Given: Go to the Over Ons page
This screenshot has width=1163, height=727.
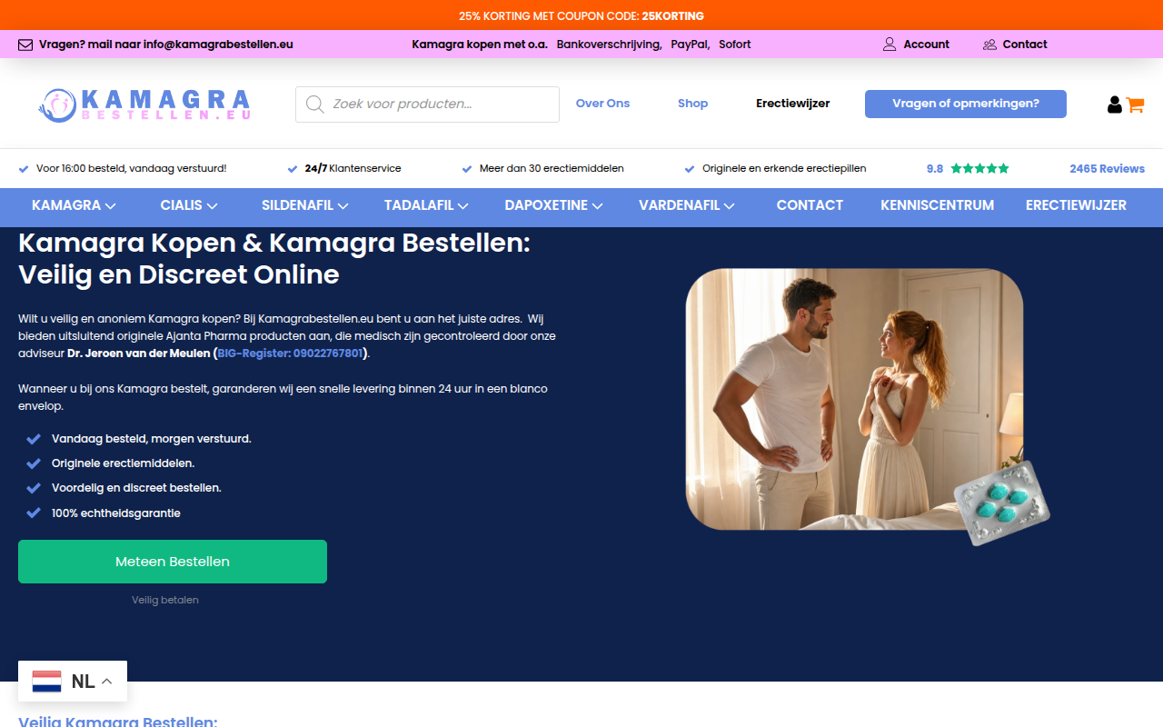Looking at the screenshot, I should pyautogui.click(x=602, y=104).
